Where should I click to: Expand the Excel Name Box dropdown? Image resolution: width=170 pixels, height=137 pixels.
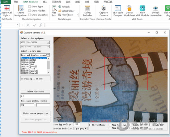click(x=18, y=25)
